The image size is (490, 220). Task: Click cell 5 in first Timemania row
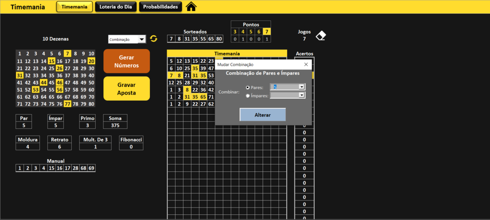171,61
